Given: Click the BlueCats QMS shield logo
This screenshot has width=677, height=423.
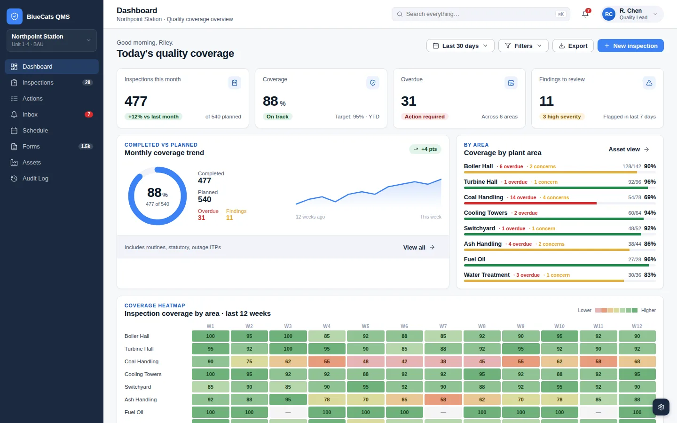Looking at the screenshot, I should click(x=15, y=16).
